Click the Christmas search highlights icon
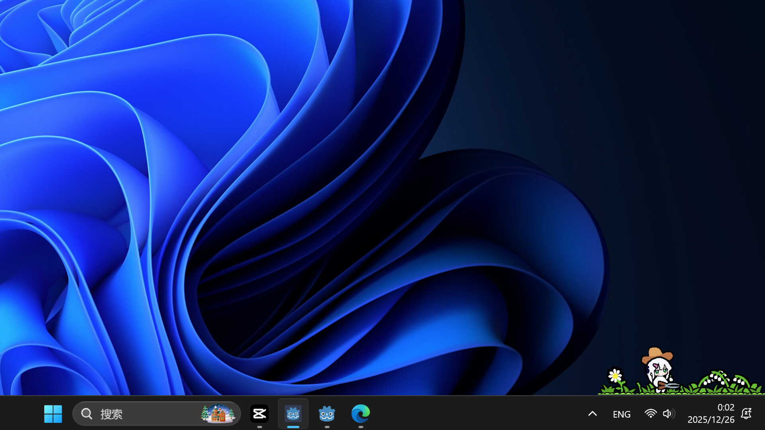 218,414
